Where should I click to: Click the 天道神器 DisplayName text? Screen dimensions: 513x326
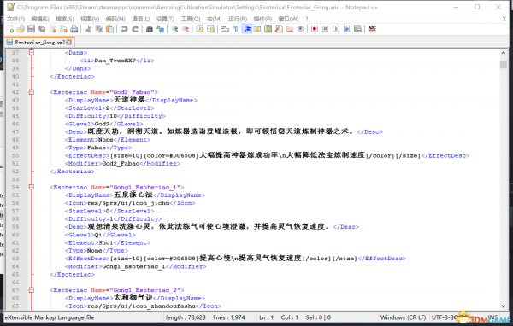point(128,100)
